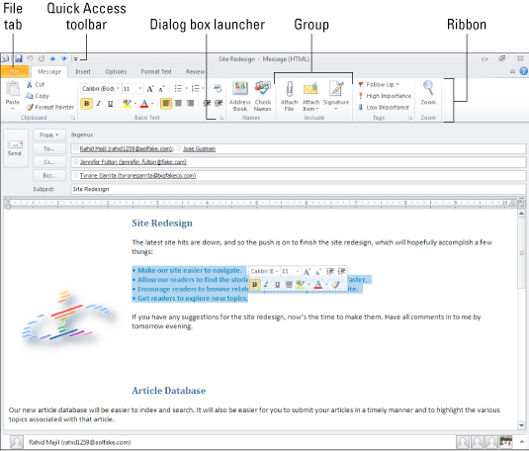Choose the red font color button

pos(144,103)
